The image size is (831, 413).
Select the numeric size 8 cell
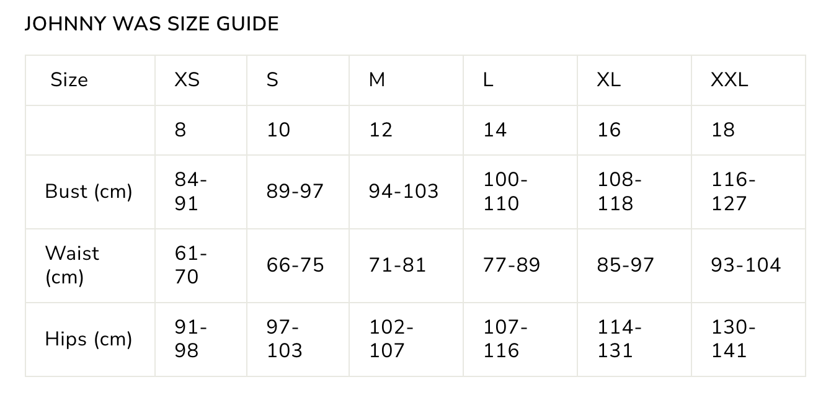tap(180, 130)
